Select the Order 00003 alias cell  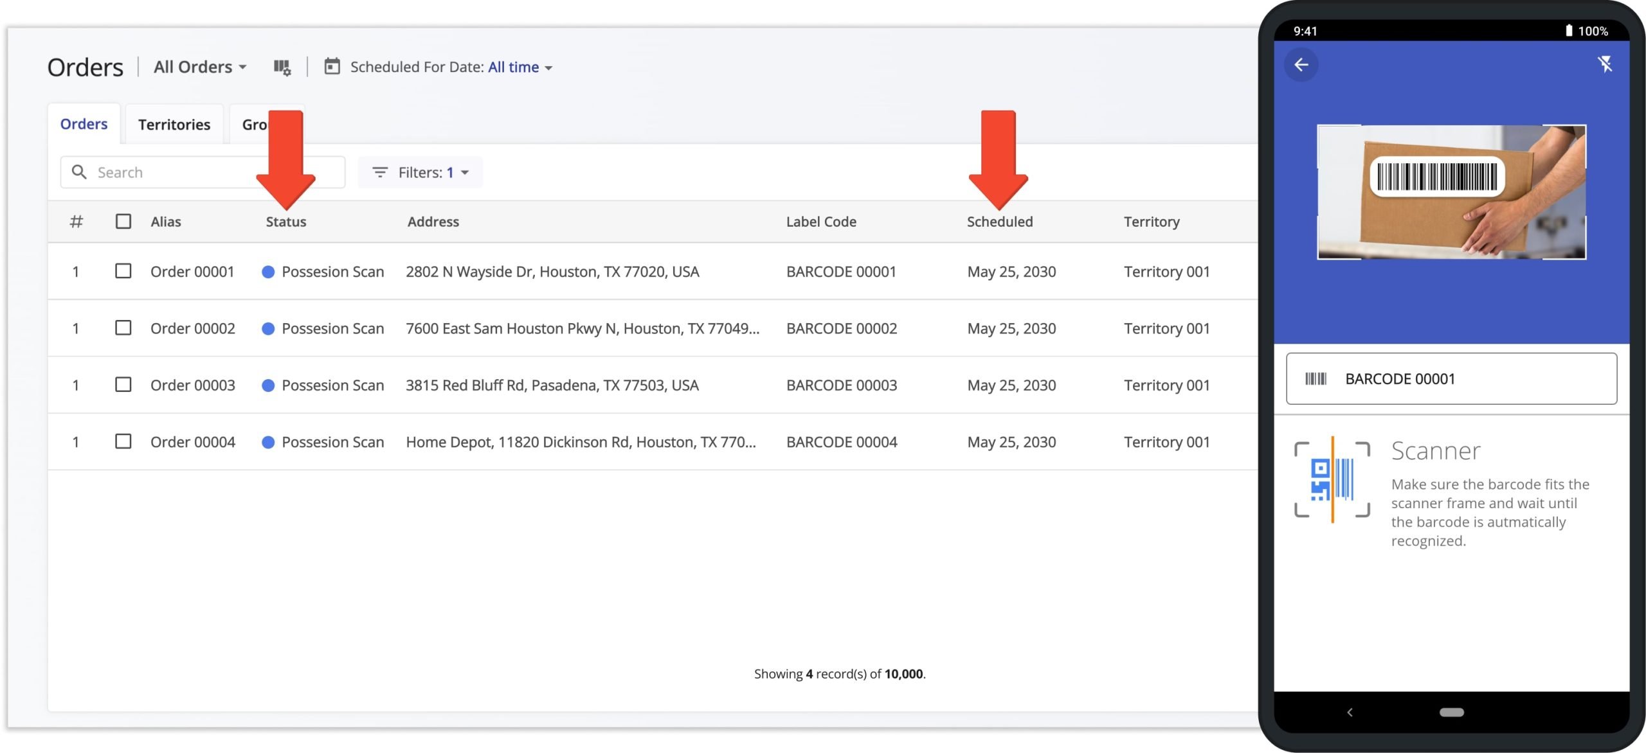[193, 385]
